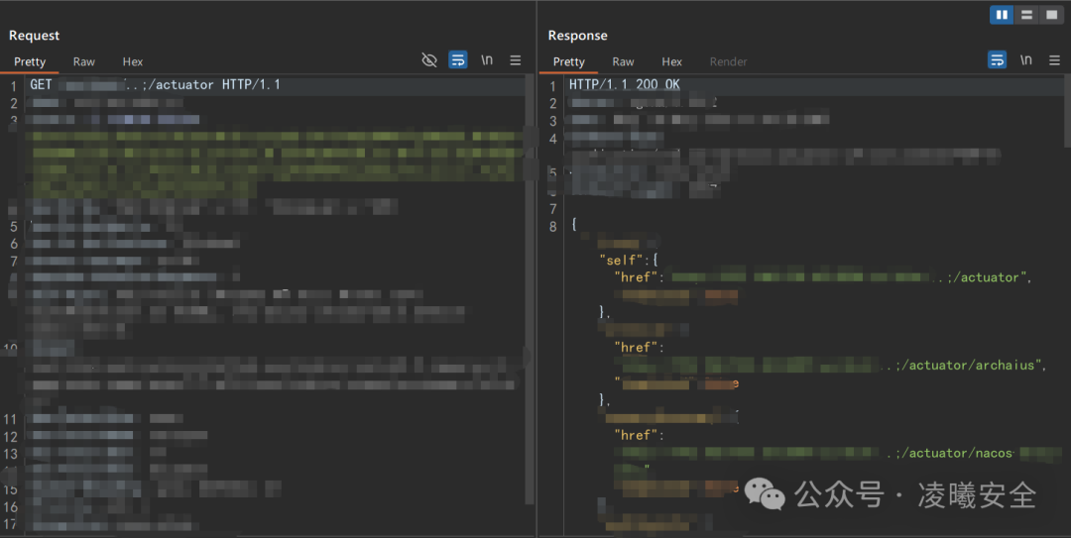This screenshot has width=1071, height=538.
Task: Select top-bottom split layout icon
Action: click(1026, 14)
